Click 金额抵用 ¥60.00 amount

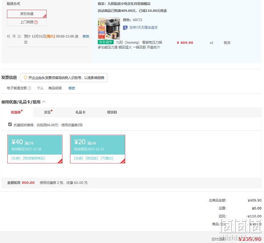click(28, 183)
